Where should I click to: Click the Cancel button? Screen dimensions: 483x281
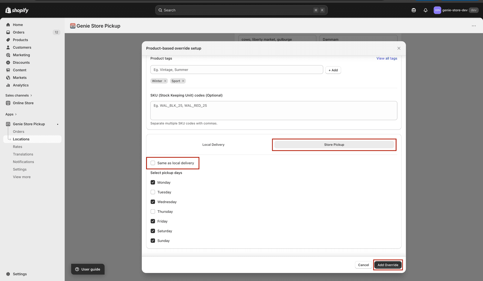tap(363, 265)
